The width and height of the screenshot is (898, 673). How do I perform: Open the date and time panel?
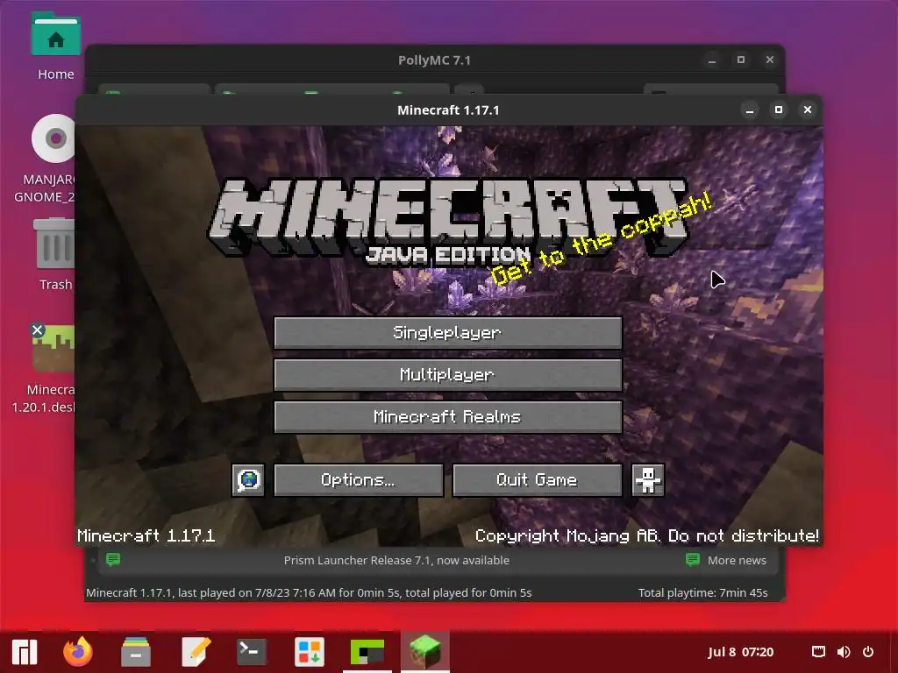[740, 652]
